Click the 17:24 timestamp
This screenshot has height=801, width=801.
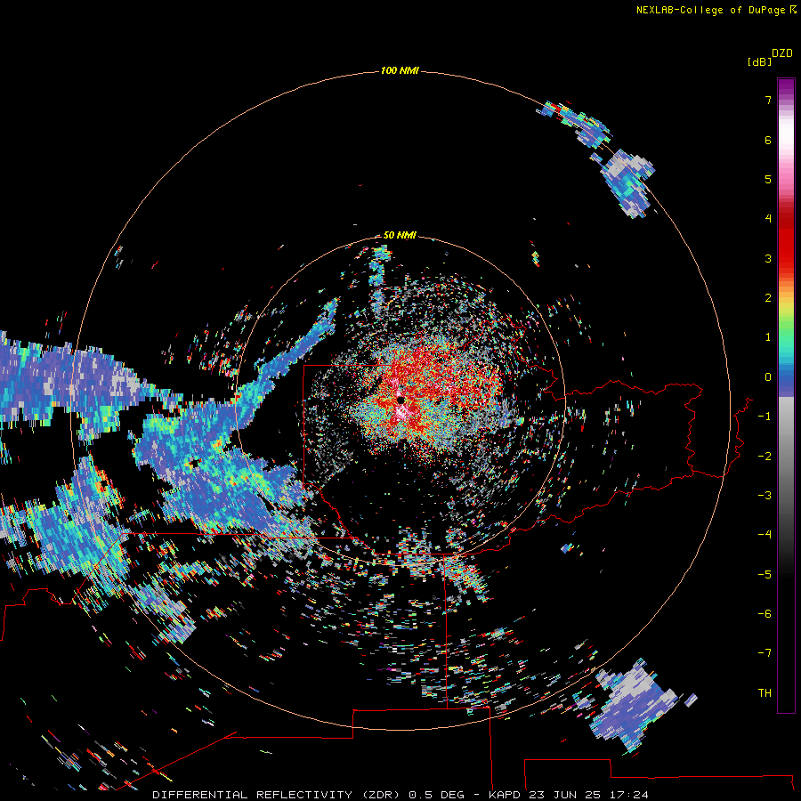pyautogui.click(x=629, y=795)
